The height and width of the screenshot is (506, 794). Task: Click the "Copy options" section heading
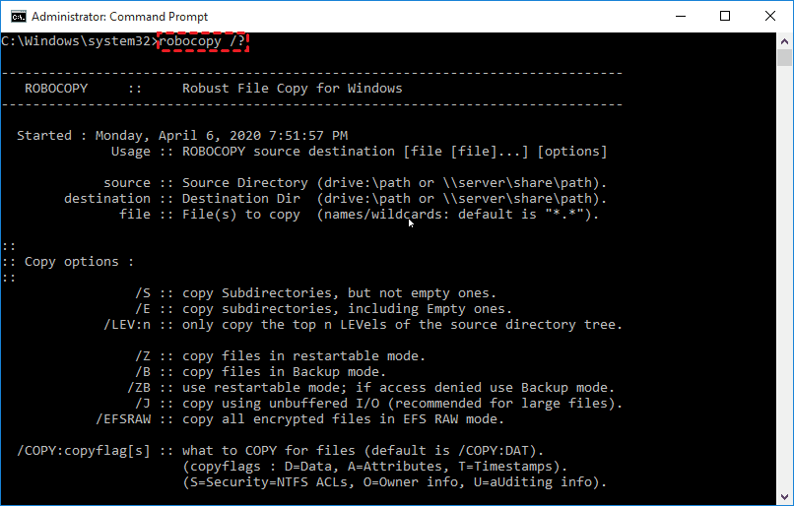79,262
